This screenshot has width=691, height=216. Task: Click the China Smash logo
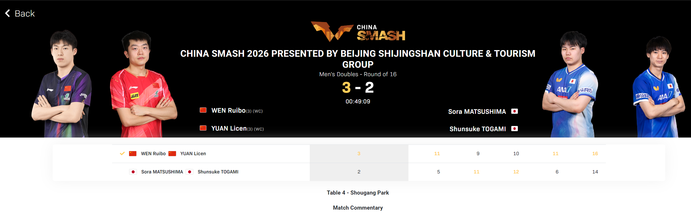358,32
